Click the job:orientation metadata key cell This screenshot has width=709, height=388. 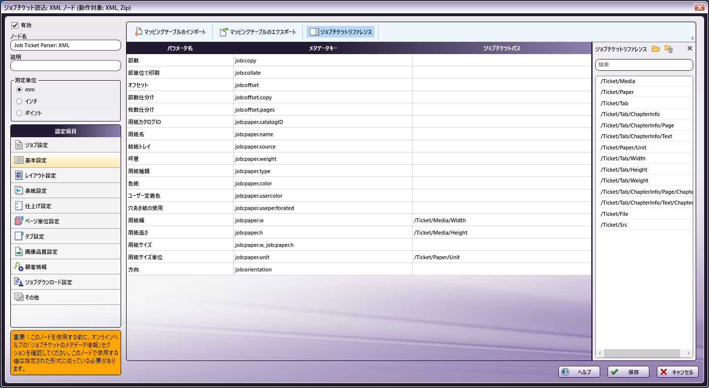tap(323, 269)
